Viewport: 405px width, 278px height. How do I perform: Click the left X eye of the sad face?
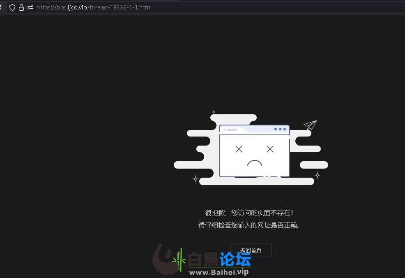(x=239, y=149)
